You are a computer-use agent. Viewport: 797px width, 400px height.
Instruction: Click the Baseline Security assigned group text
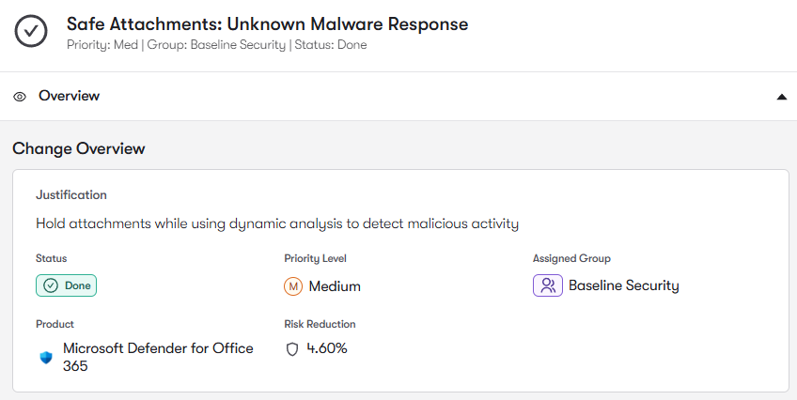tap(623, 285)
